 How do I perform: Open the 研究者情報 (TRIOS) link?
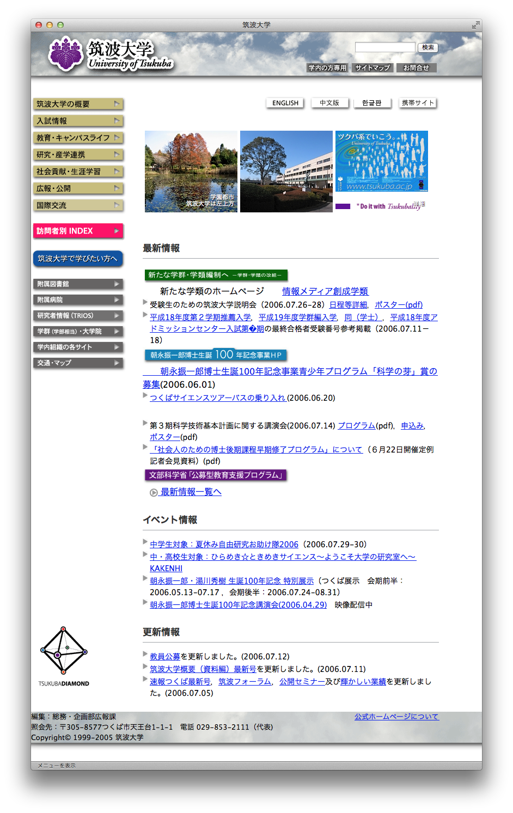[78, 316]
